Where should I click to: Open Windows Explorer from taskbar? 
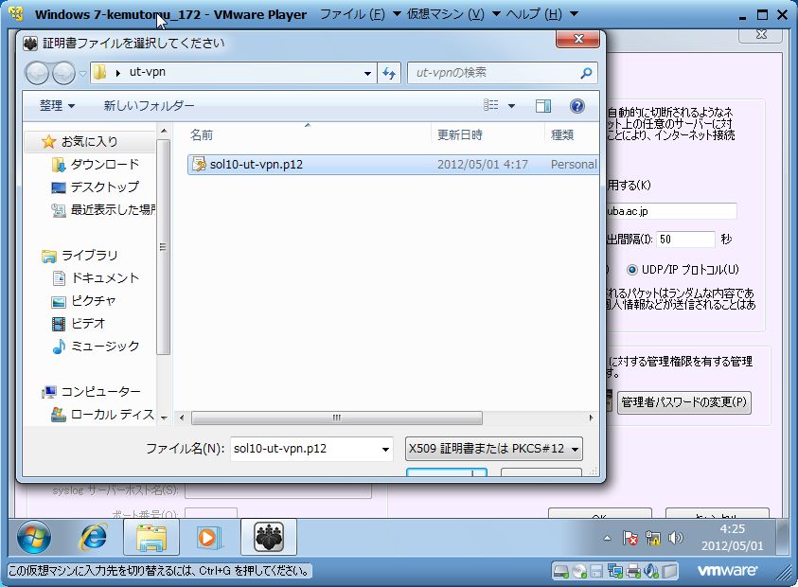click(x=151, y=537)
